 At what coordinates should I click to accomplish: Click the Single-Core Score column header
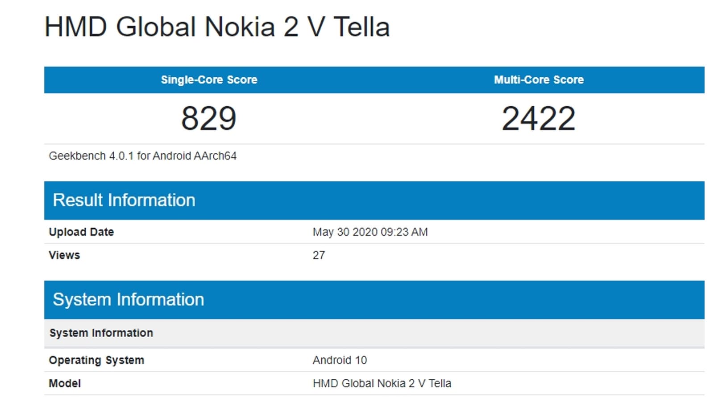coord(209,80)
